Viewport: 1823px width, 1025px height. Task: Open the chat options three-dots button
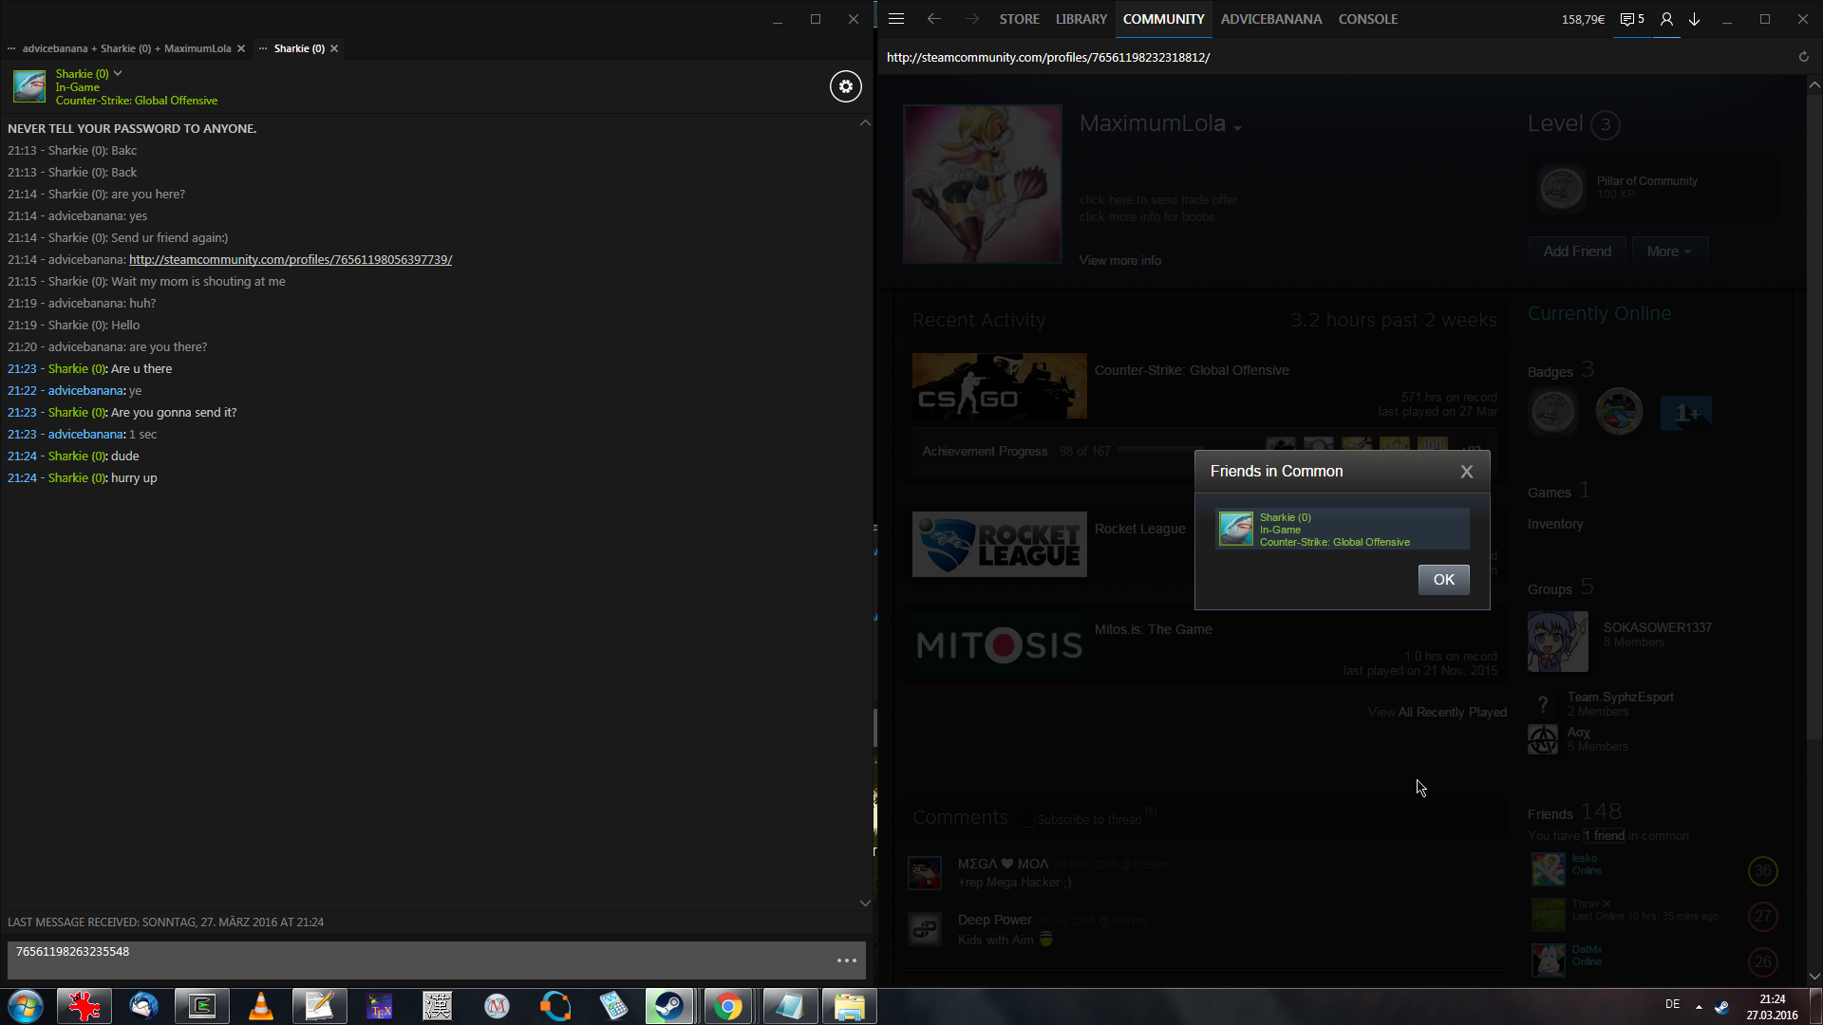click(846, 960)
